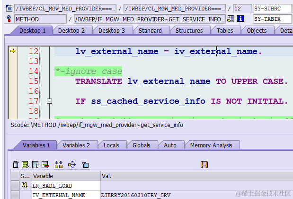Open the Globals tab
Screen dimensions: 293x199
click(x=142, y=145)
